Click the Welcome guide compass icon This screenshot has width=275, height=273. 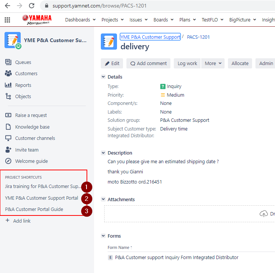[8, 161]
